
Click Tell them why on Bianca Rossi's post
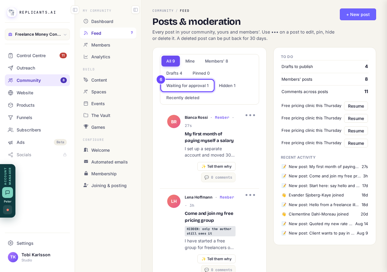[216, 167]
